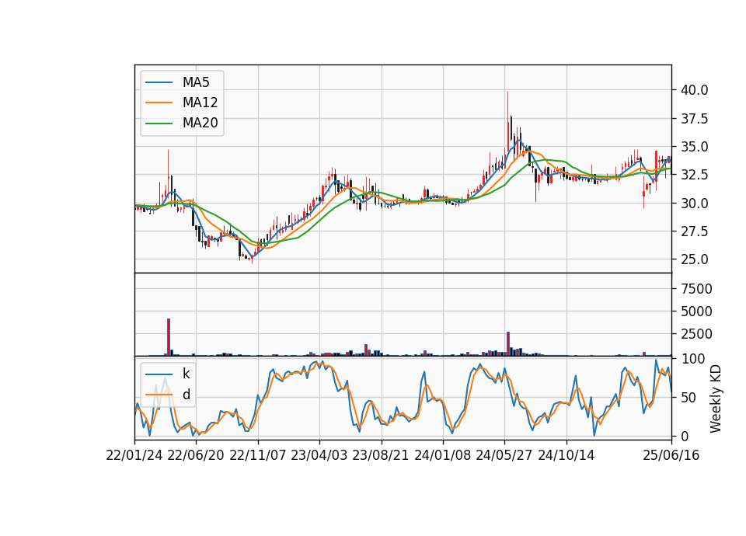Image resolution: width=746 pixels, height=536 pixels.
Task: Click the 22/01/24 date label
Action: point(134,455)
